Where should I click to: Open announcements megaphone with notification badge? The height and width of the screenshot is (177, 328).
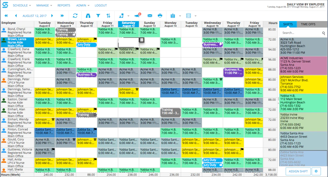[137, 15]
